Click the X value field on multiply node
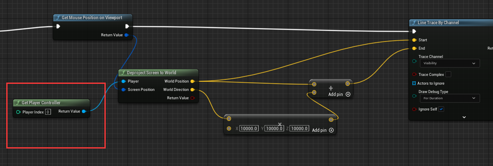Screen dimensions: 493x166 [x=249, y=128]
